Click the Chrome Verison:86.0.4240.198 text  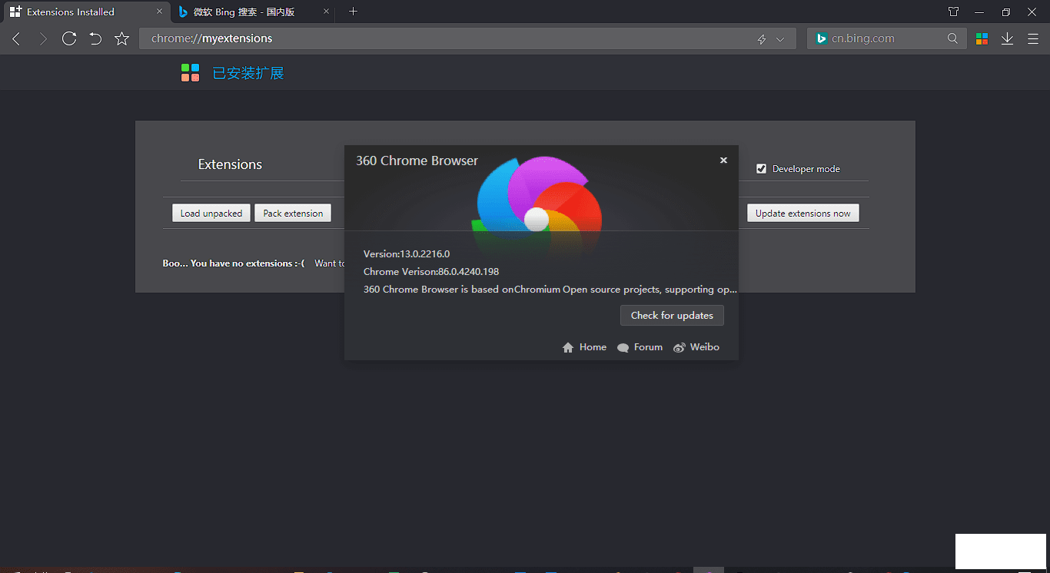(431, 272)
